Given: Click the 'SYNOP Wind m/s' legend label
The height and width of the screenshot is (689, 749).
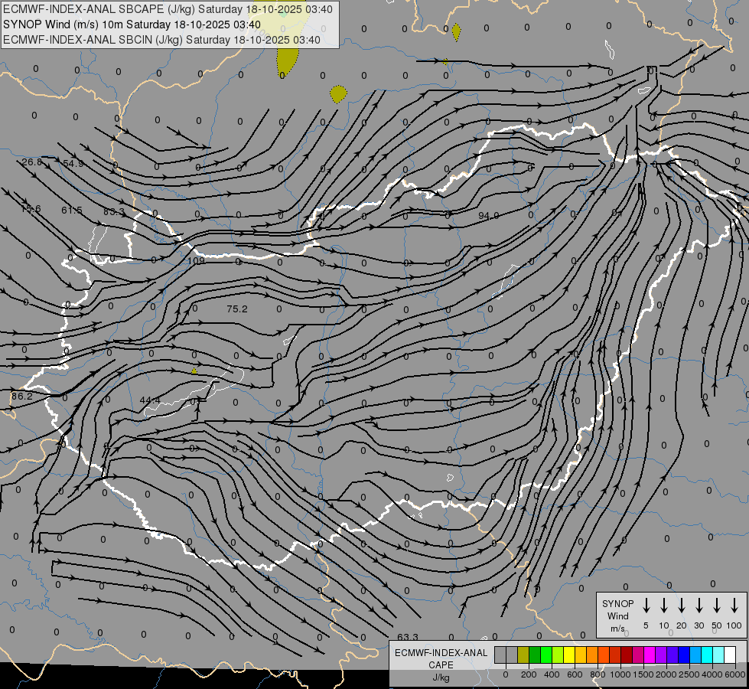Looking at the screenshot, I should [x=617, y=616].
